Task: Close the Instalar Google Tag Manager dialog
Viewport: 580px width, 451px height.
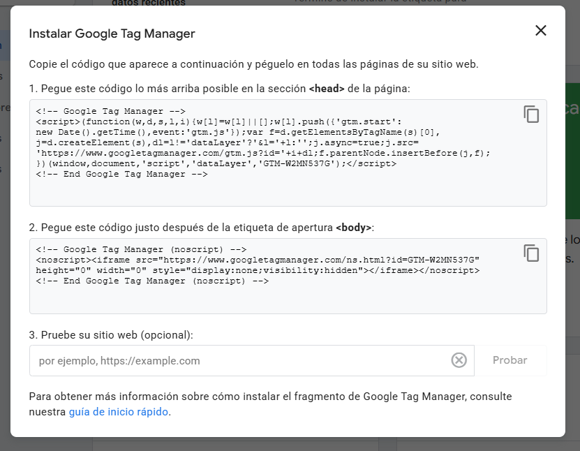Action: (x=540, y=31)
